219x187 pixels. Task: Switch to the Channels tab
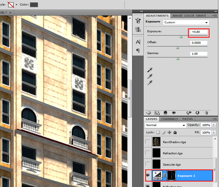(x=169, y=119)
